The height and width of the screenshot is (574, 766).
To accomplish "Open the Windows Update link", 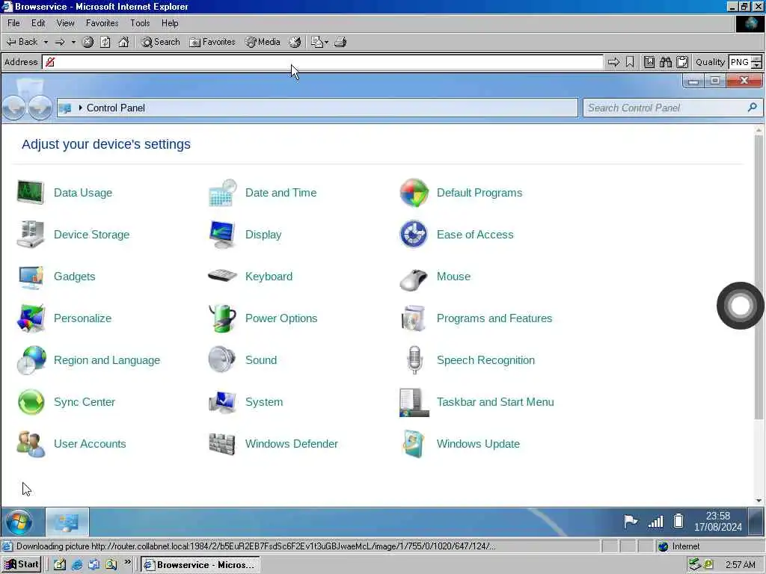I will (x=478, y=444).
